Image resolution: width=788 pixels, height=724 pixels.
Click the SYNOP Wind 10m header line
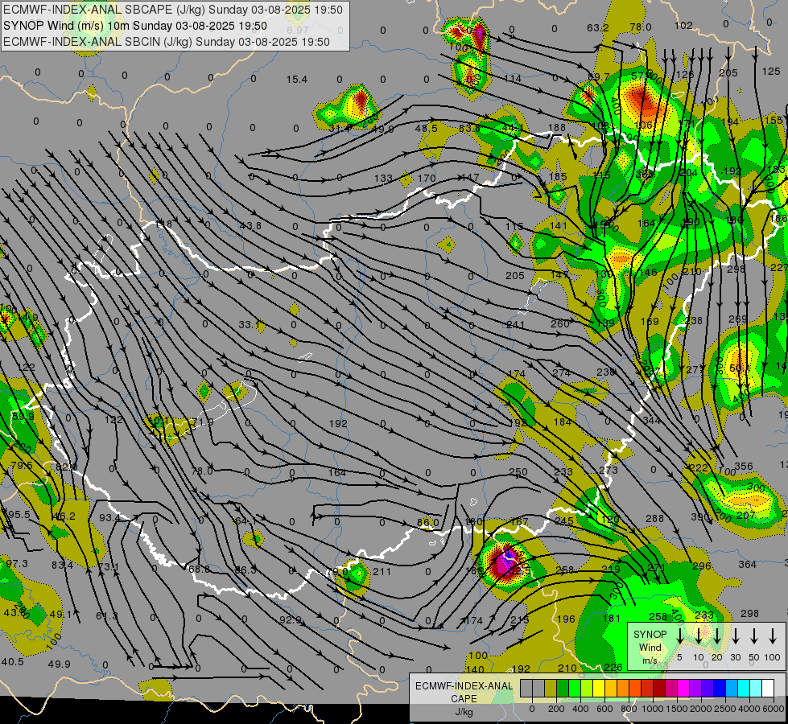point(134,26)
